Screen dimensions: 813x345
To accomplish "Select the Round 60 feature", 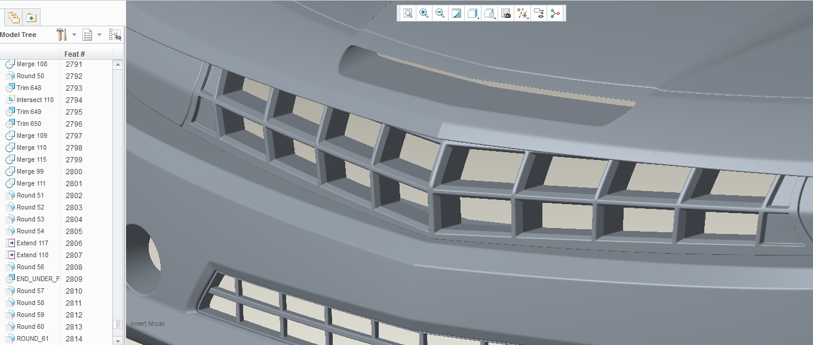I will pyautogui.click(x=30, y=326).
